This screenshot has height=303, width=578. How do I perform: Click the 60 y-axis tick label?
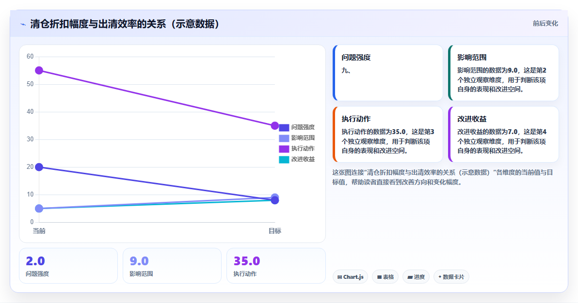(30, 56)
